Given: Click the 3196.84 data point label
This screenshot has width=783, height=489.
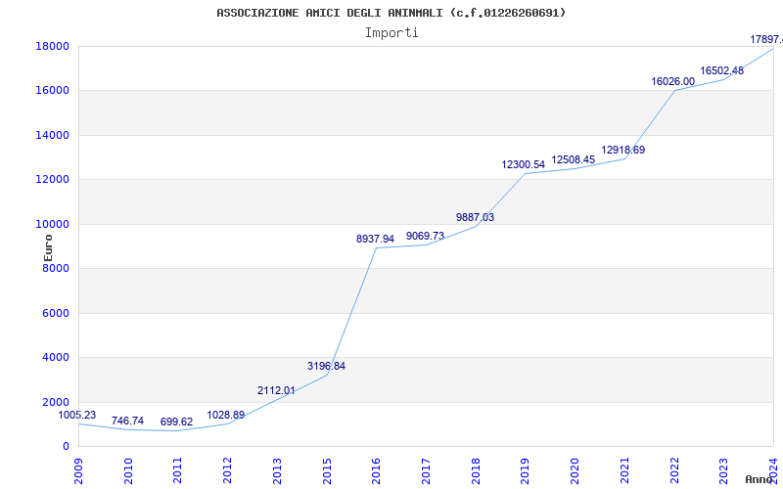Looking at the screenshot, I should (326, 366).
